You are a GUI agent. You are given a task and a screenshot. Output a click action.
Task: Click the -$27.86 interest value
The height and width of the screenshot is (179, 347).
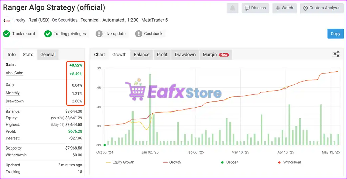click(x=76, y=138)
